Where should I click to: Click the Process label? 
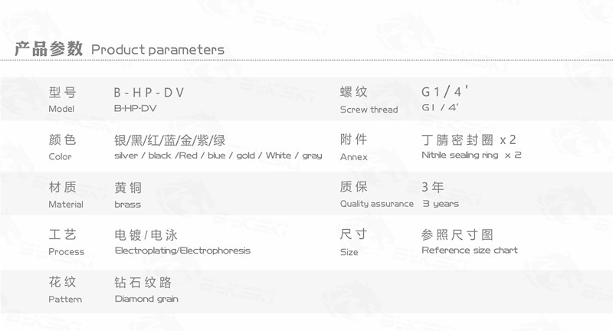66,251
